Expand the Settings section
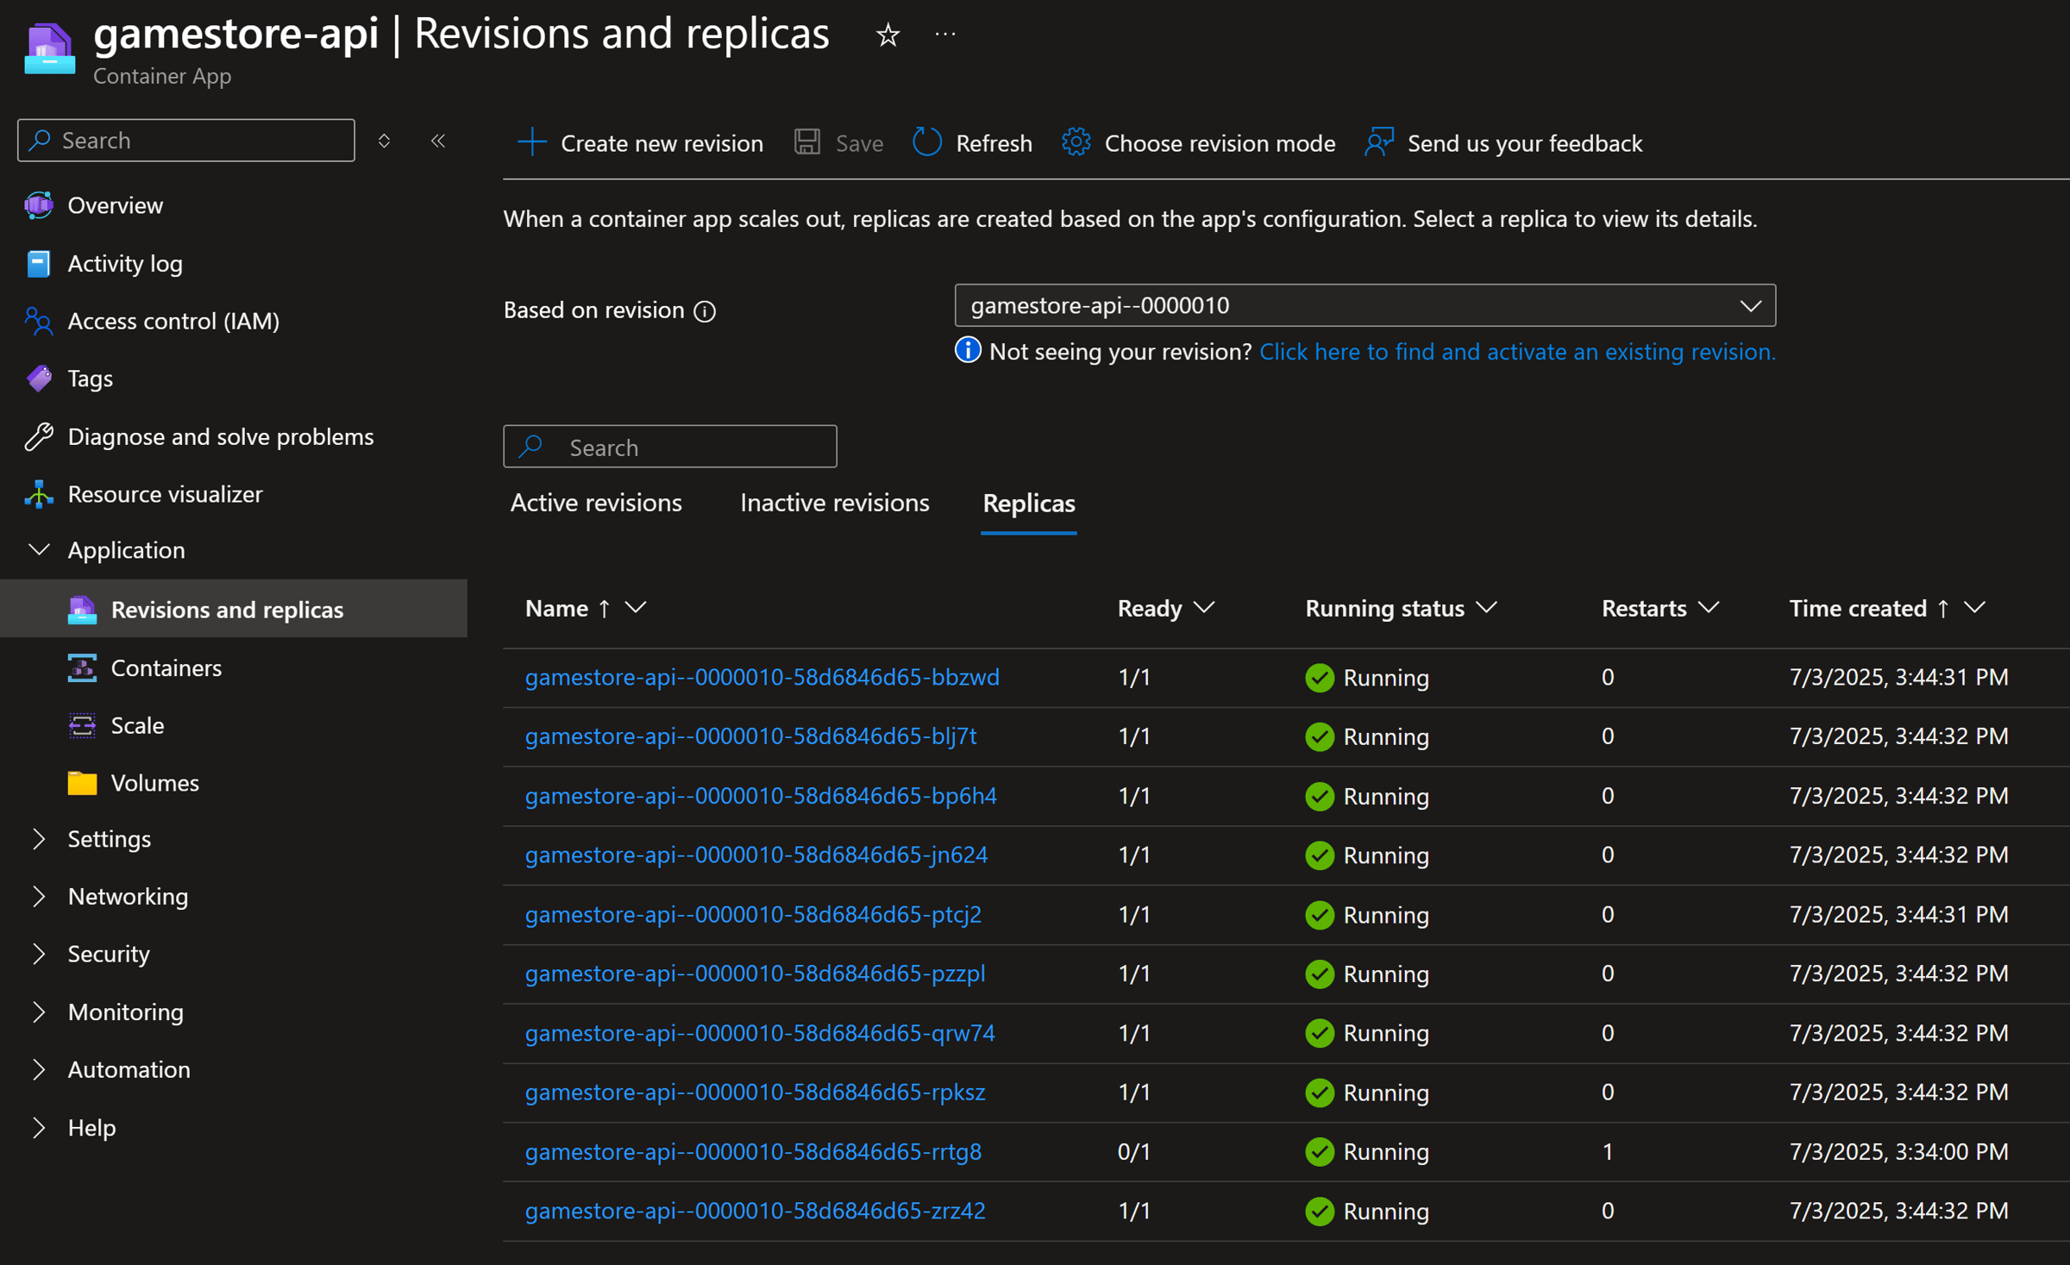The height and width of the screenshot is (1265, 2070). point(39,839)
